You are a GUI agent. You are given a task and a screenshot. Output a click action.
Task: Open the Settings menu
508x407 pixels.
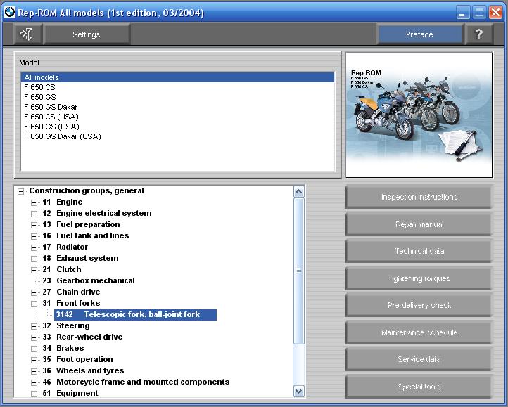pyautogui.click(x=87, y=34)
